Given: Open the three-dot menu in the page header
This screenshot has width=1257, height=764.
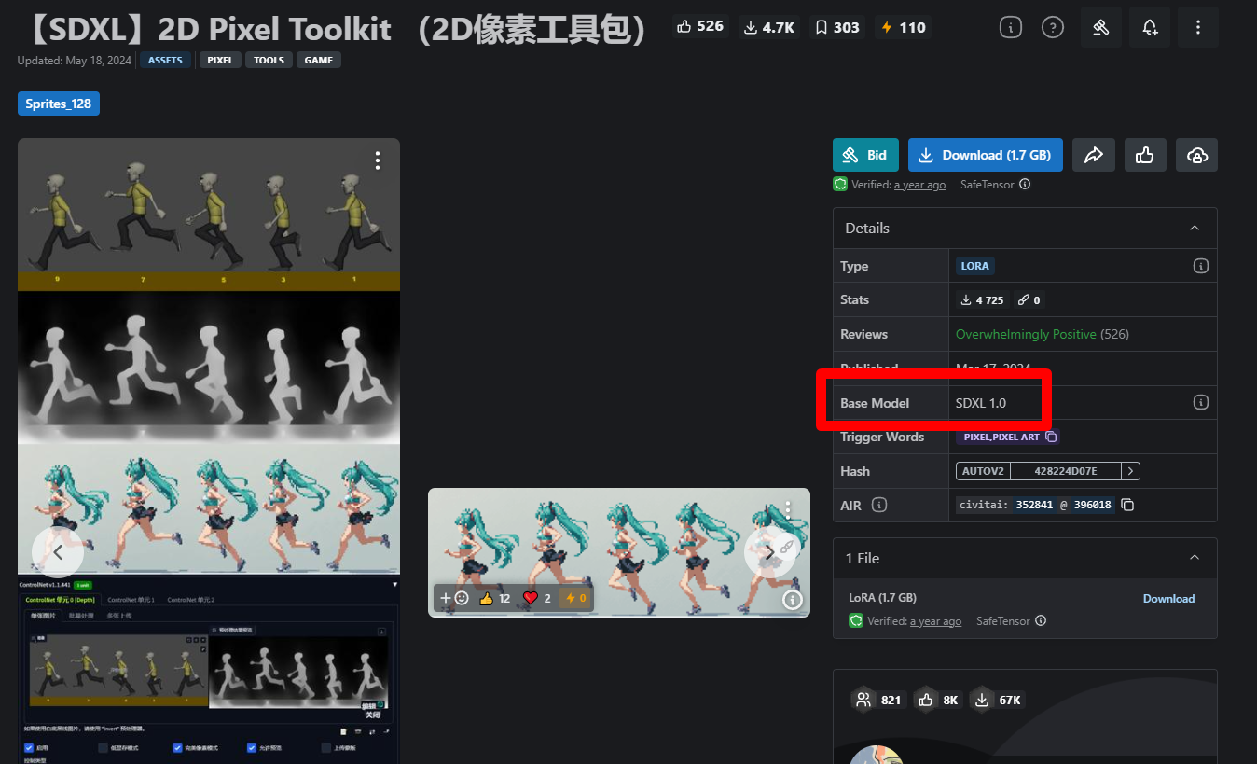Looking at the screenshot, I should [1198, 27].
